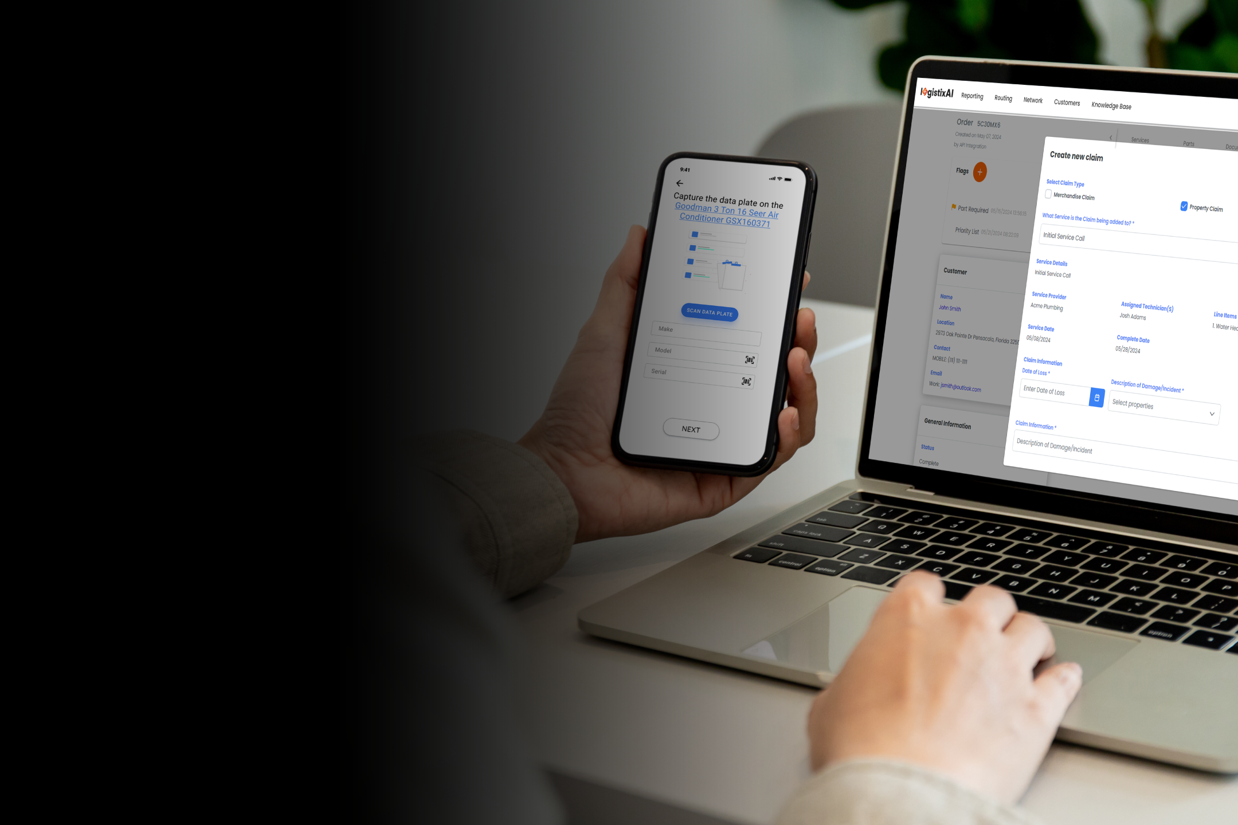
Task: Click the NEXT button on mobile screen
Action: (691, 428)
